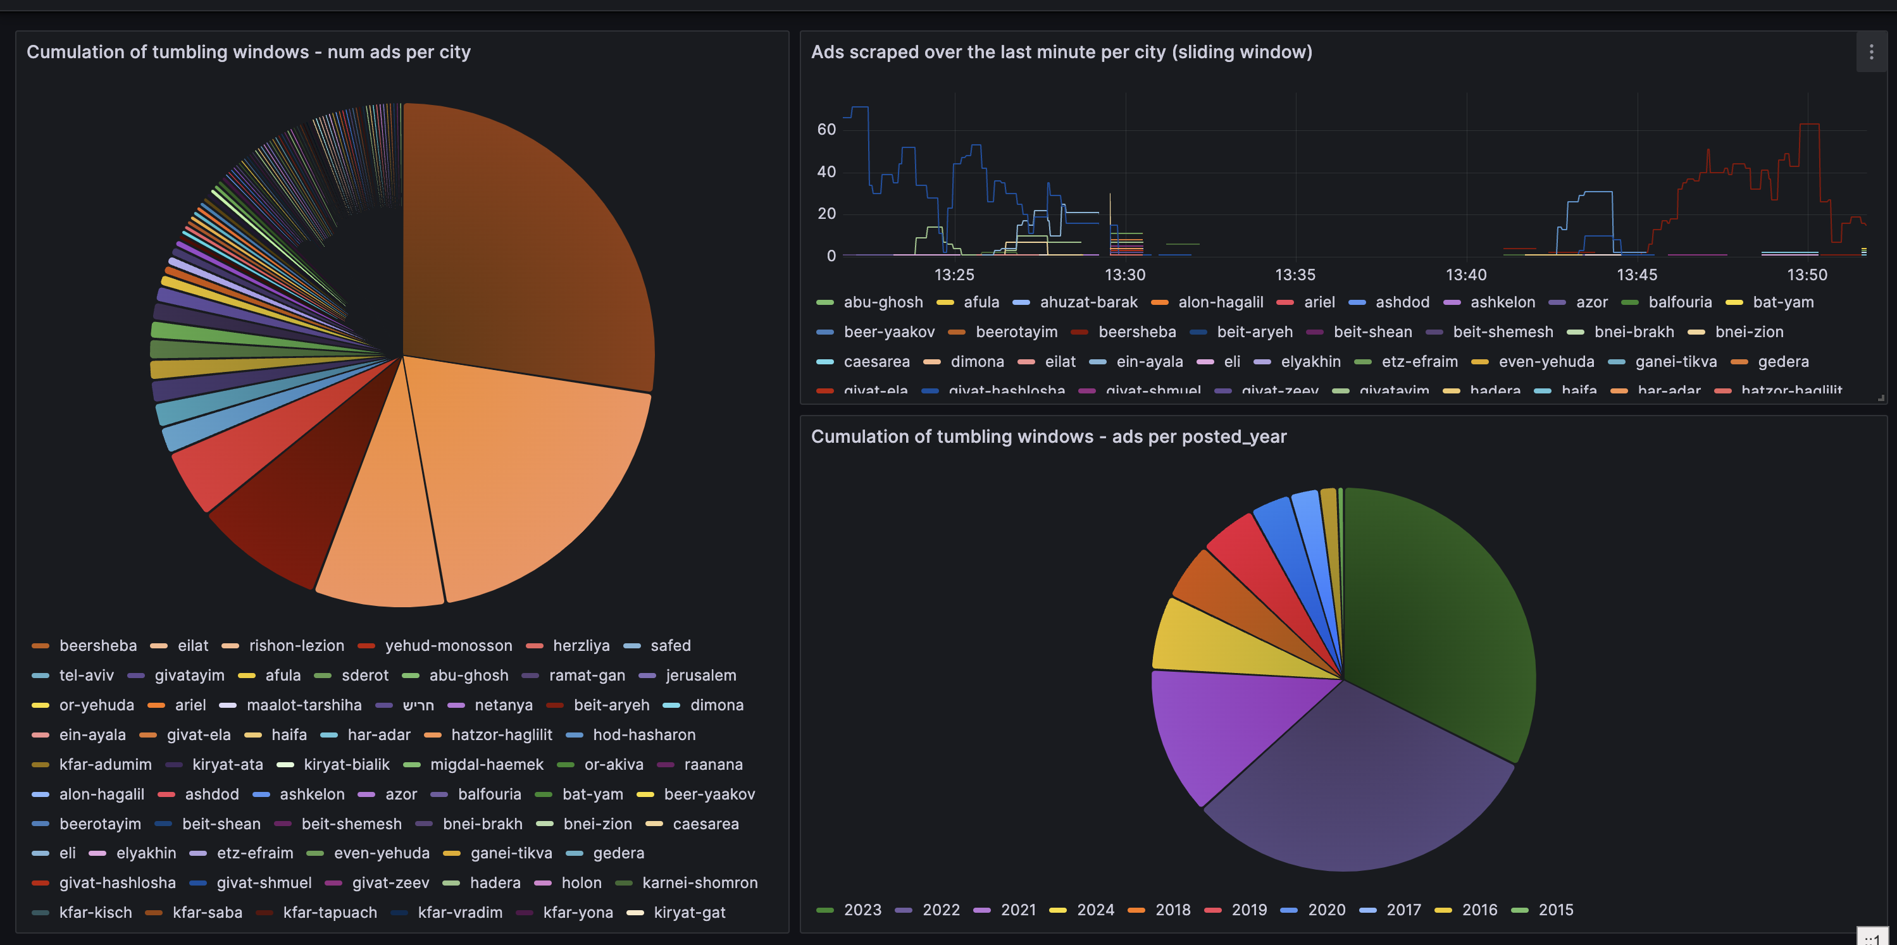Toggle bat-yam in the sliding window legend

(1783, 302)
